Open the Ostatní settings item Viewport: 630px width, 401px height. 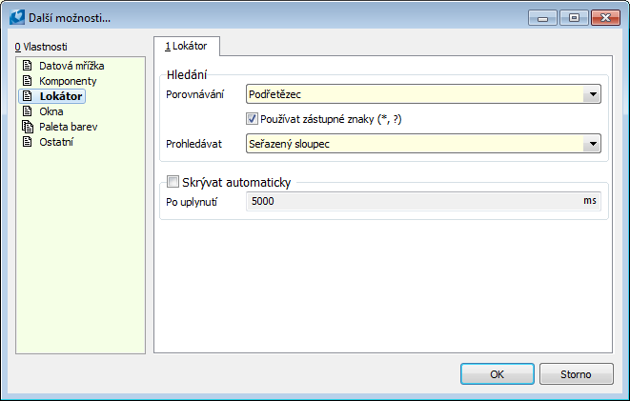[x=56, y=142]
